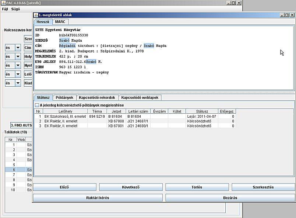The image size is (296, 218).
Task: Click the Java icon in megtekintő ablak title bar
Action: coord(36,15)
